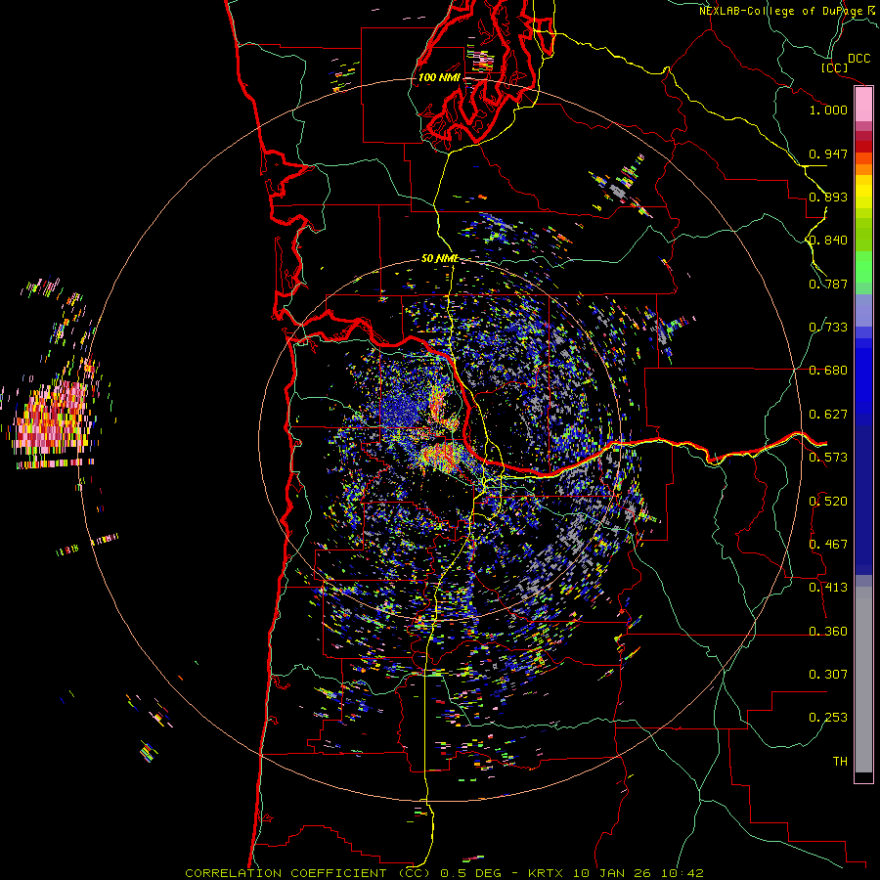This screenshot has height=880, width=880.
Task: Click the 10:42 timestamp in the caption
Action: [x=682, y=873]
